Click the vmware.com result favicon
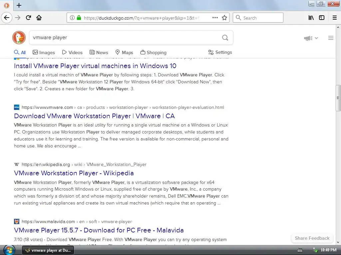 click(17, 107)
